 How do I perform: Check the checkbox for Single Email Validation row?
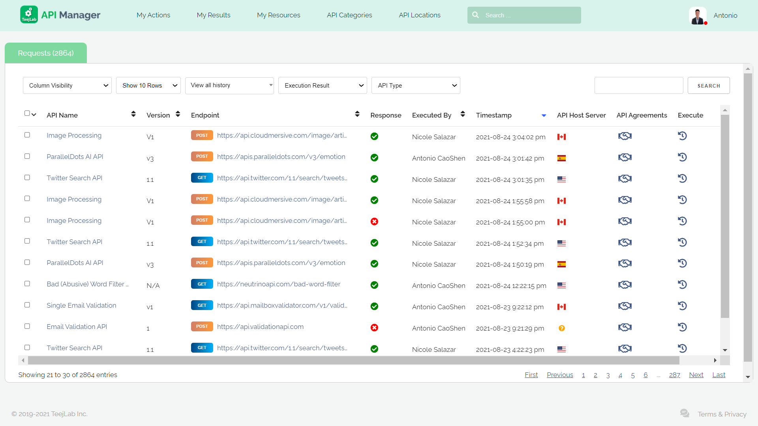[x=27, y=305]
